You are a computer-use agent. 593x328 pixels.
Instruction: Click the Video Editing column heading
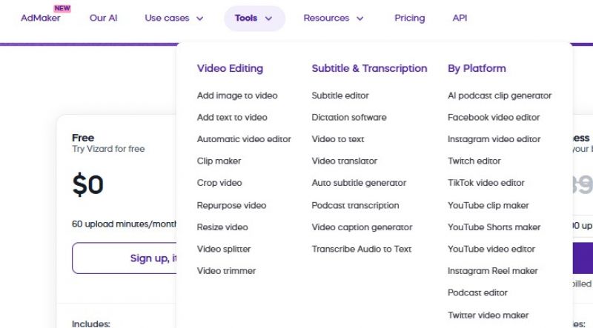pyautogui.click(x=230, y=68)
